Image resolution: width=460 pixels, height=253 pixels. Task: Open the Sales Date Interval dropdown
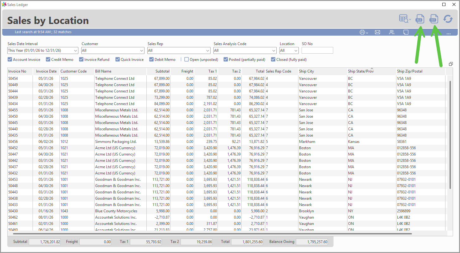click(43, 50)
